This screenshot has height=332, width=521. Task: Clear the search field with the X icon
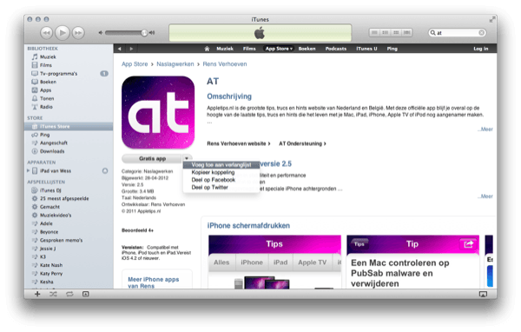pyautogui.click(x=481, y=33)
